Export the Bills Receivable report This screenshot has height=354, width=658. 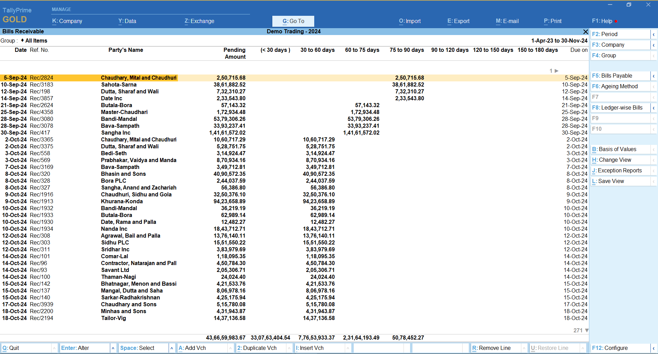458,21
